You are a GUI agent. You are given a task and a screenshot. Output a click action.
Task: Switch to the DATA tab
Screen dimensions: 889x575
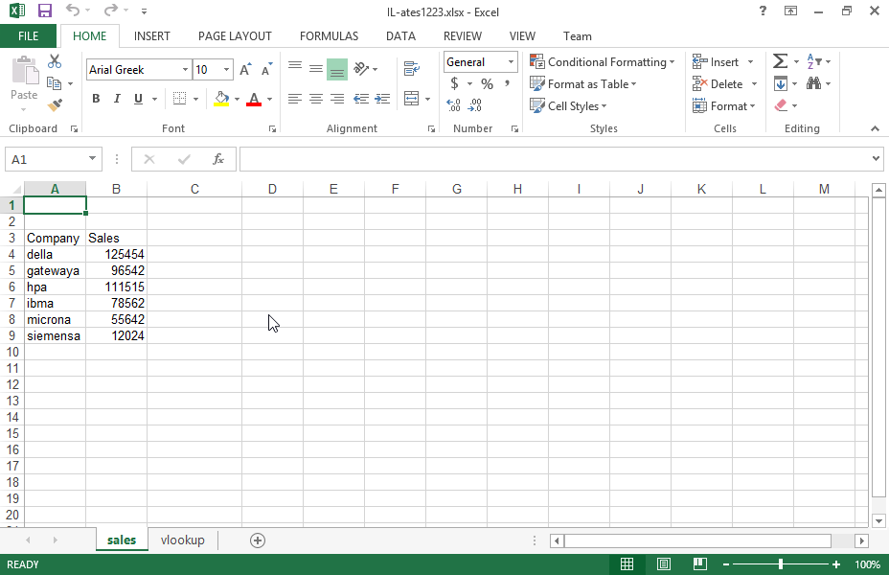(400, 36)
